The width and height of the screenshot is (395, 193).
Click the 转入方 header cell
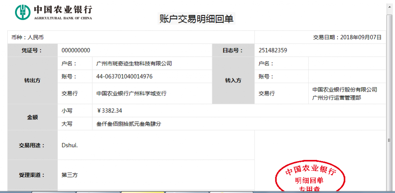pos(233,80)
